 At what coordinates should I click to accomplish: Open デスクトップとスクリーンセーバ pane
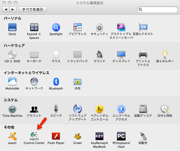(121, 27)
